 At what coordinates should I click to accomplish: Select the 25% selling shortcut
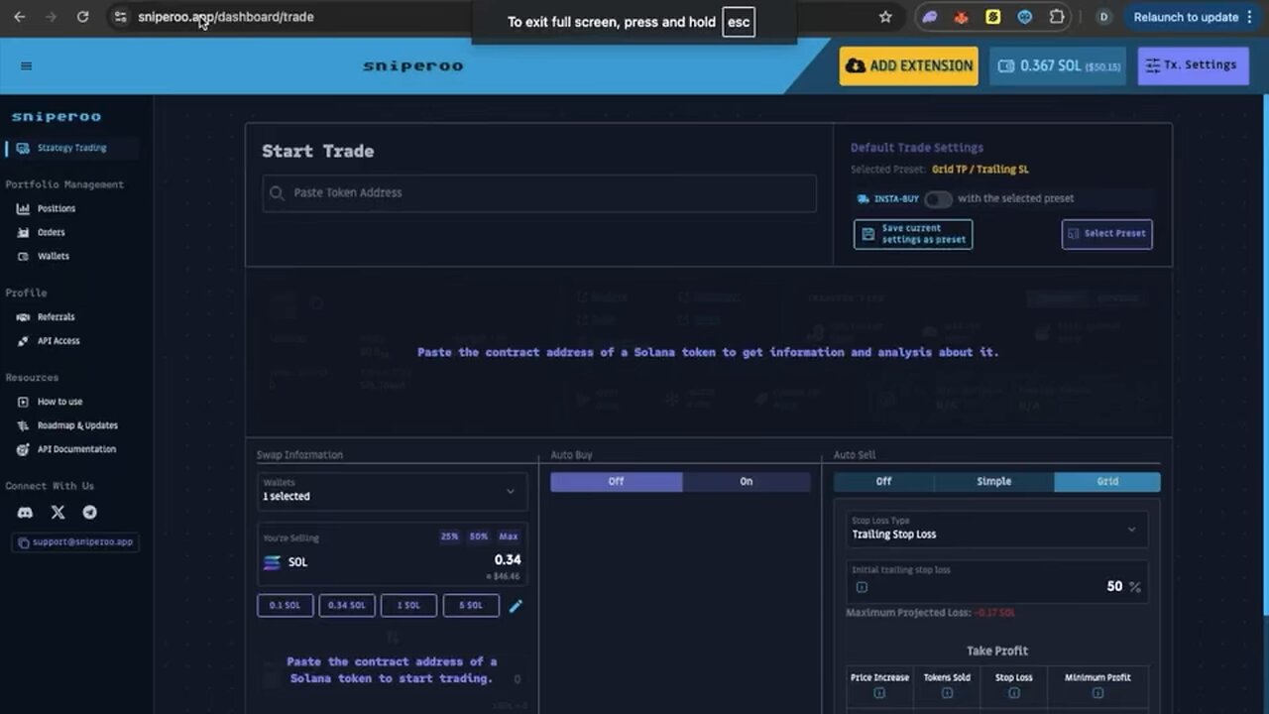(449, 536)
